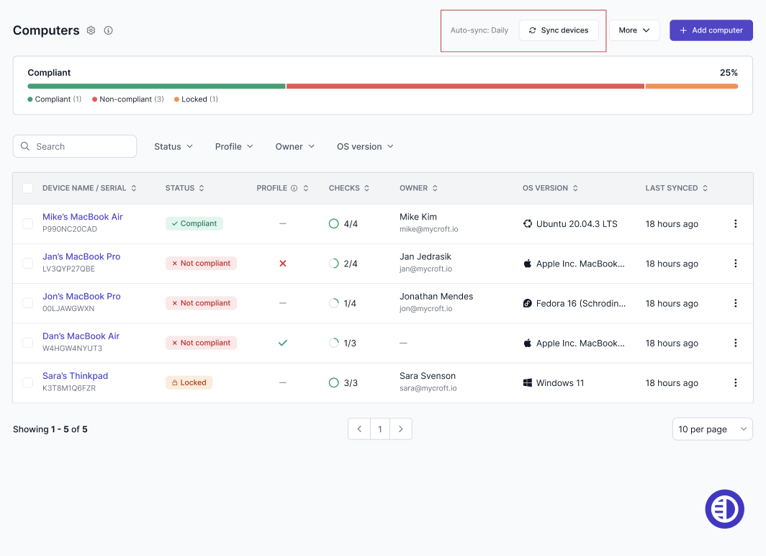Click the Sync devices button

tap(559, 30)
